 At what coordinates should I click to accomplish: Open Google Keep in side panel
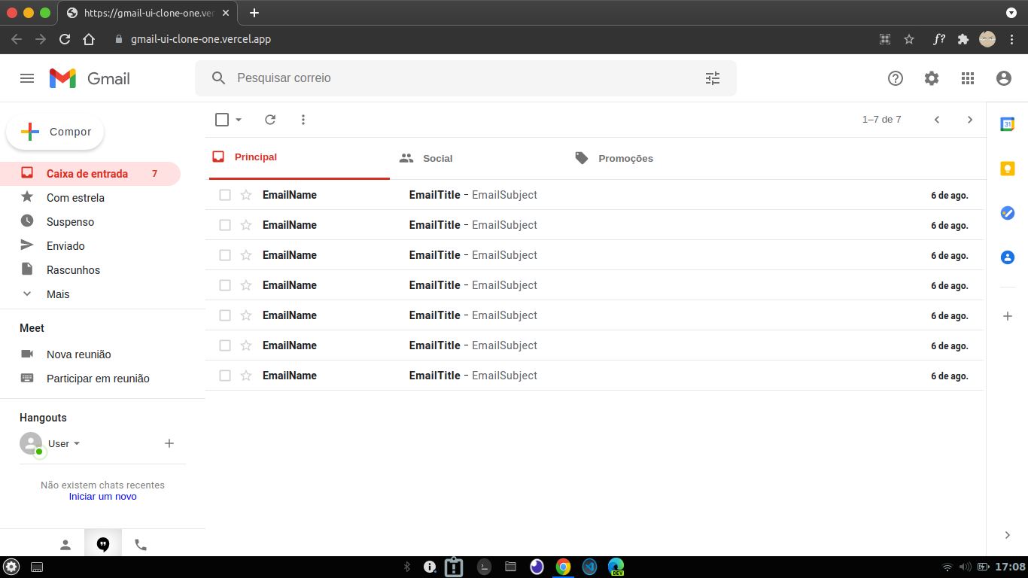point(1007,168)
